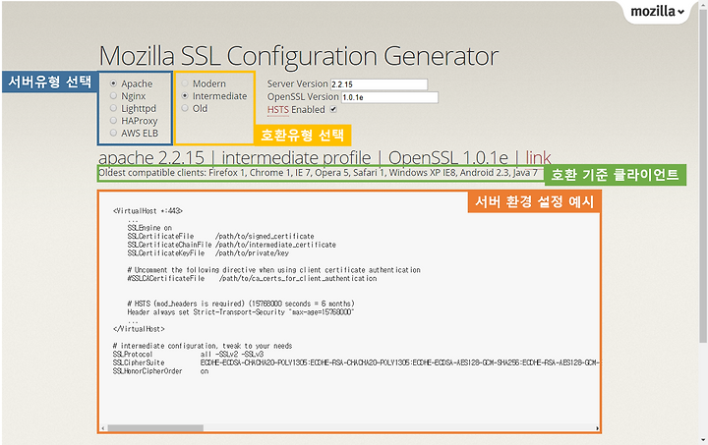Viewport: 708px width, 445px height.
Task: Click the SSLProtocol config line
Action: 188,355
